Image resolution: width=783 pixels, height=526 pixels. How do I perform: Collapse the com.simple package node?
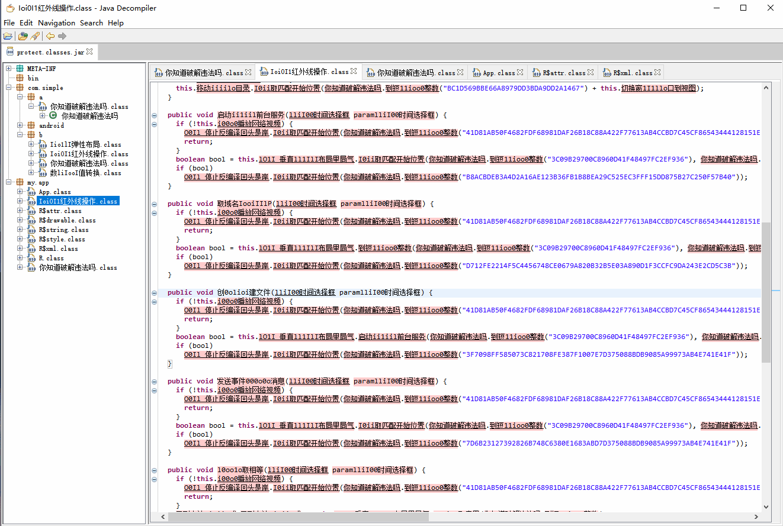click(x=9, y=88)
